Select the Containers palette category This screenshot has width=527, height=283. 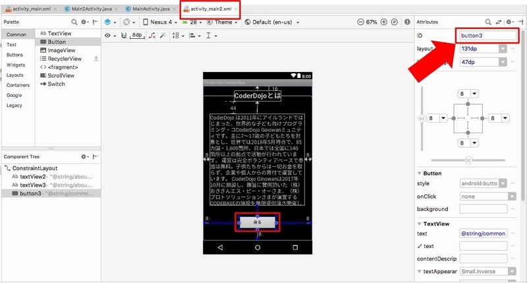[18, 85]
